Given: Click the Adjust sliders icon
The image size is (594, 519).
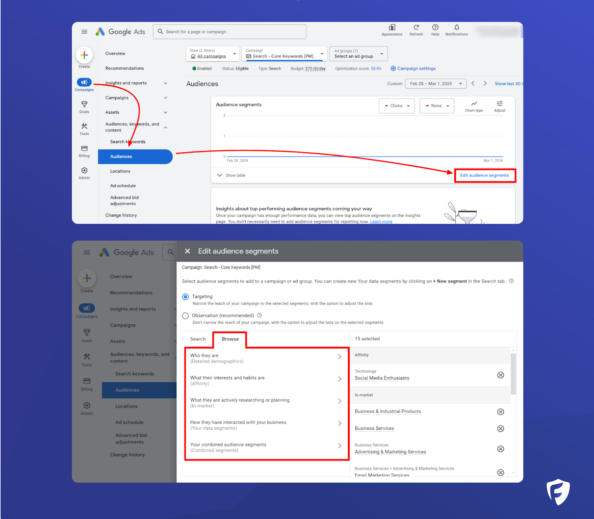Looking at the screenshot, I should [500, 104].
